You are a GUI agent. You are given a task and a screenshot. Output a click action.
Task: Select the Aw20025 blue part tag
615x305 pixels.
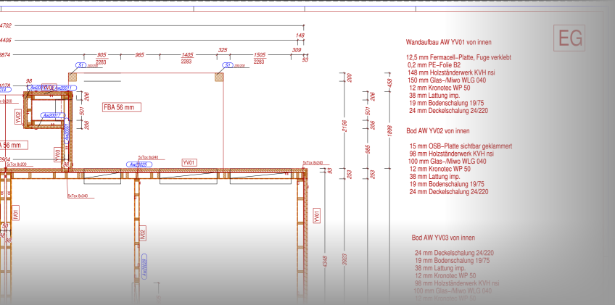point(139,164)
